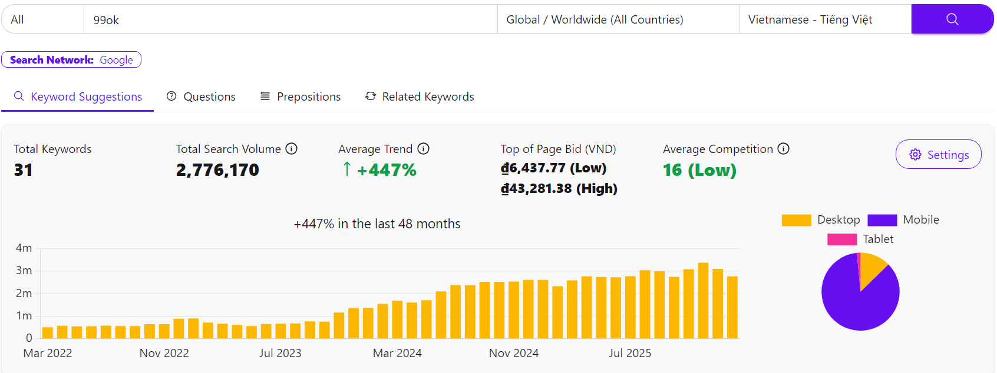Click the list icon on Prepositions tab
Image resolution: width=997 pixels, height=373 pixels.
point(265,96)
